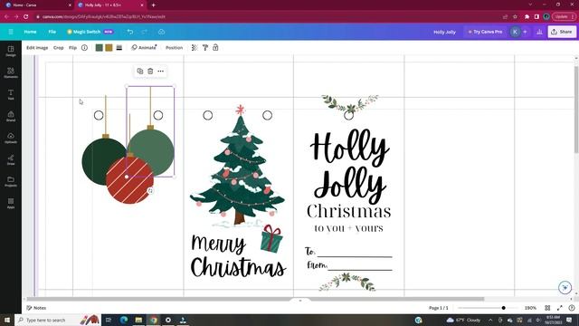This screenshot has height=326, width=579.
Task: Select the green color swatch
Action: click(x=99, y=48)
